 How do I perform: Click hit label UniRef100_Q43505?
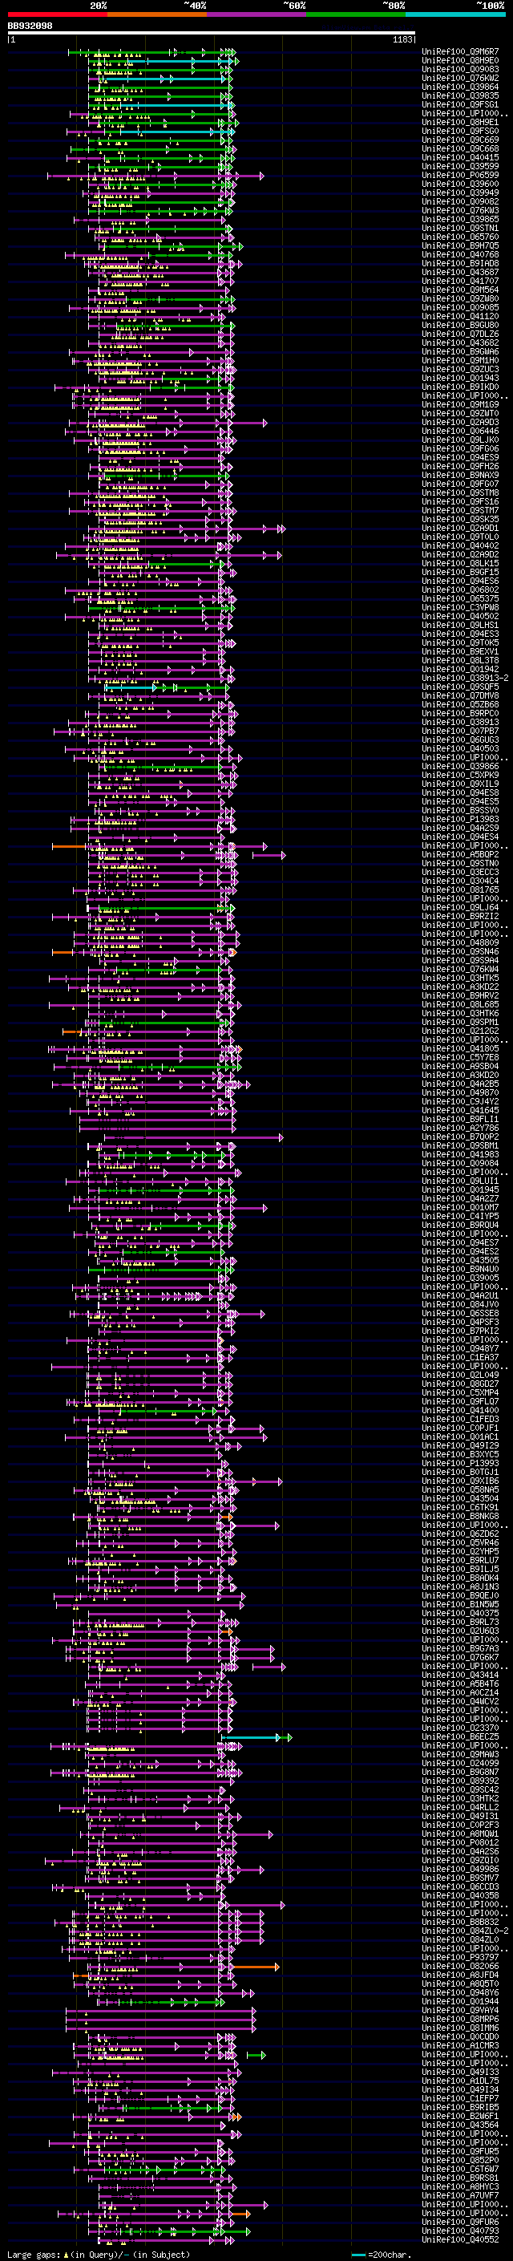click(460, 1260)
